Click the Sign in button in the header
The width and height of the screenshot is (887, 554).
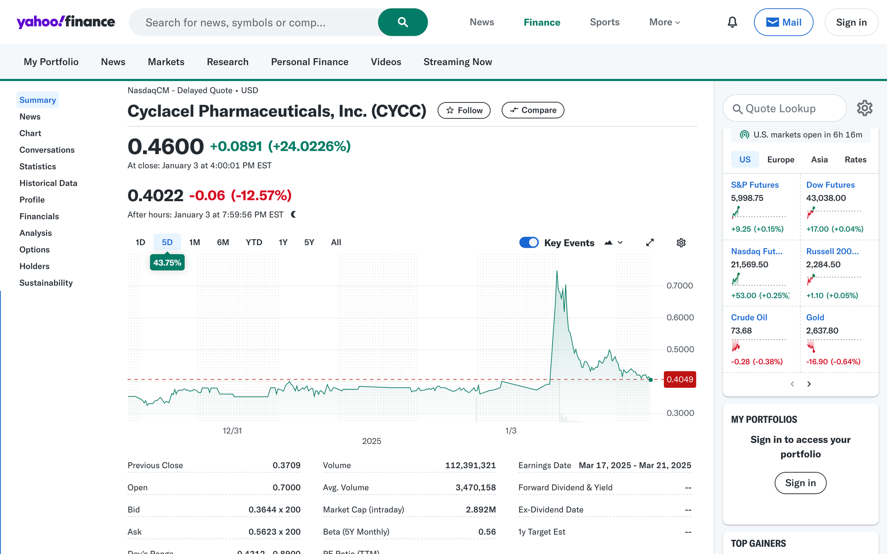[851, 22]
